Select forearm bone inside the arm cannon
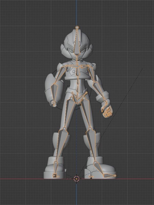Screen dimensions: 154x205 click(x=54, y=93)
